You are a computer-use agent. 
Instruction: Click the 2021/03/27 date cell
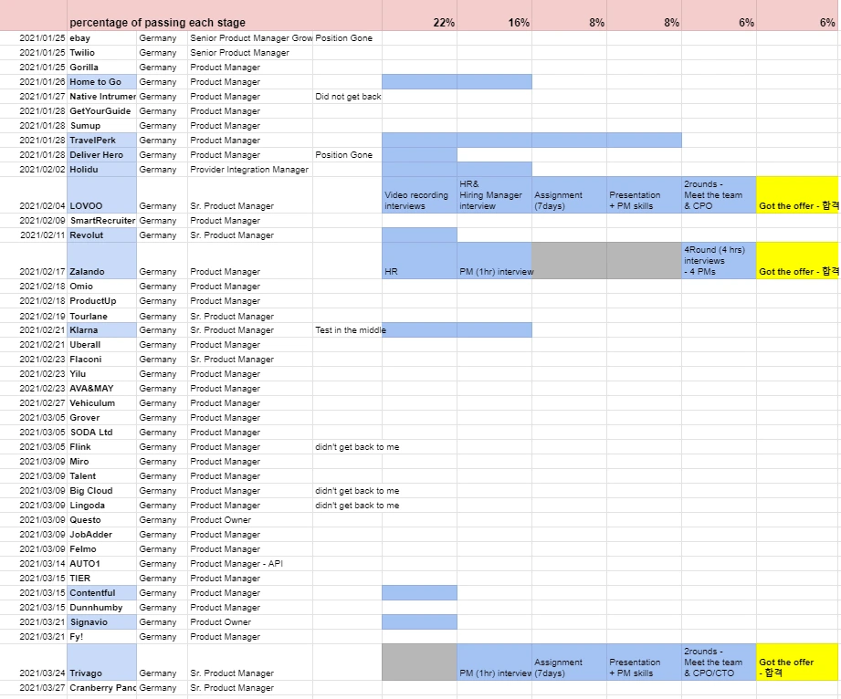pyautogui.click(x=34, y=688)
